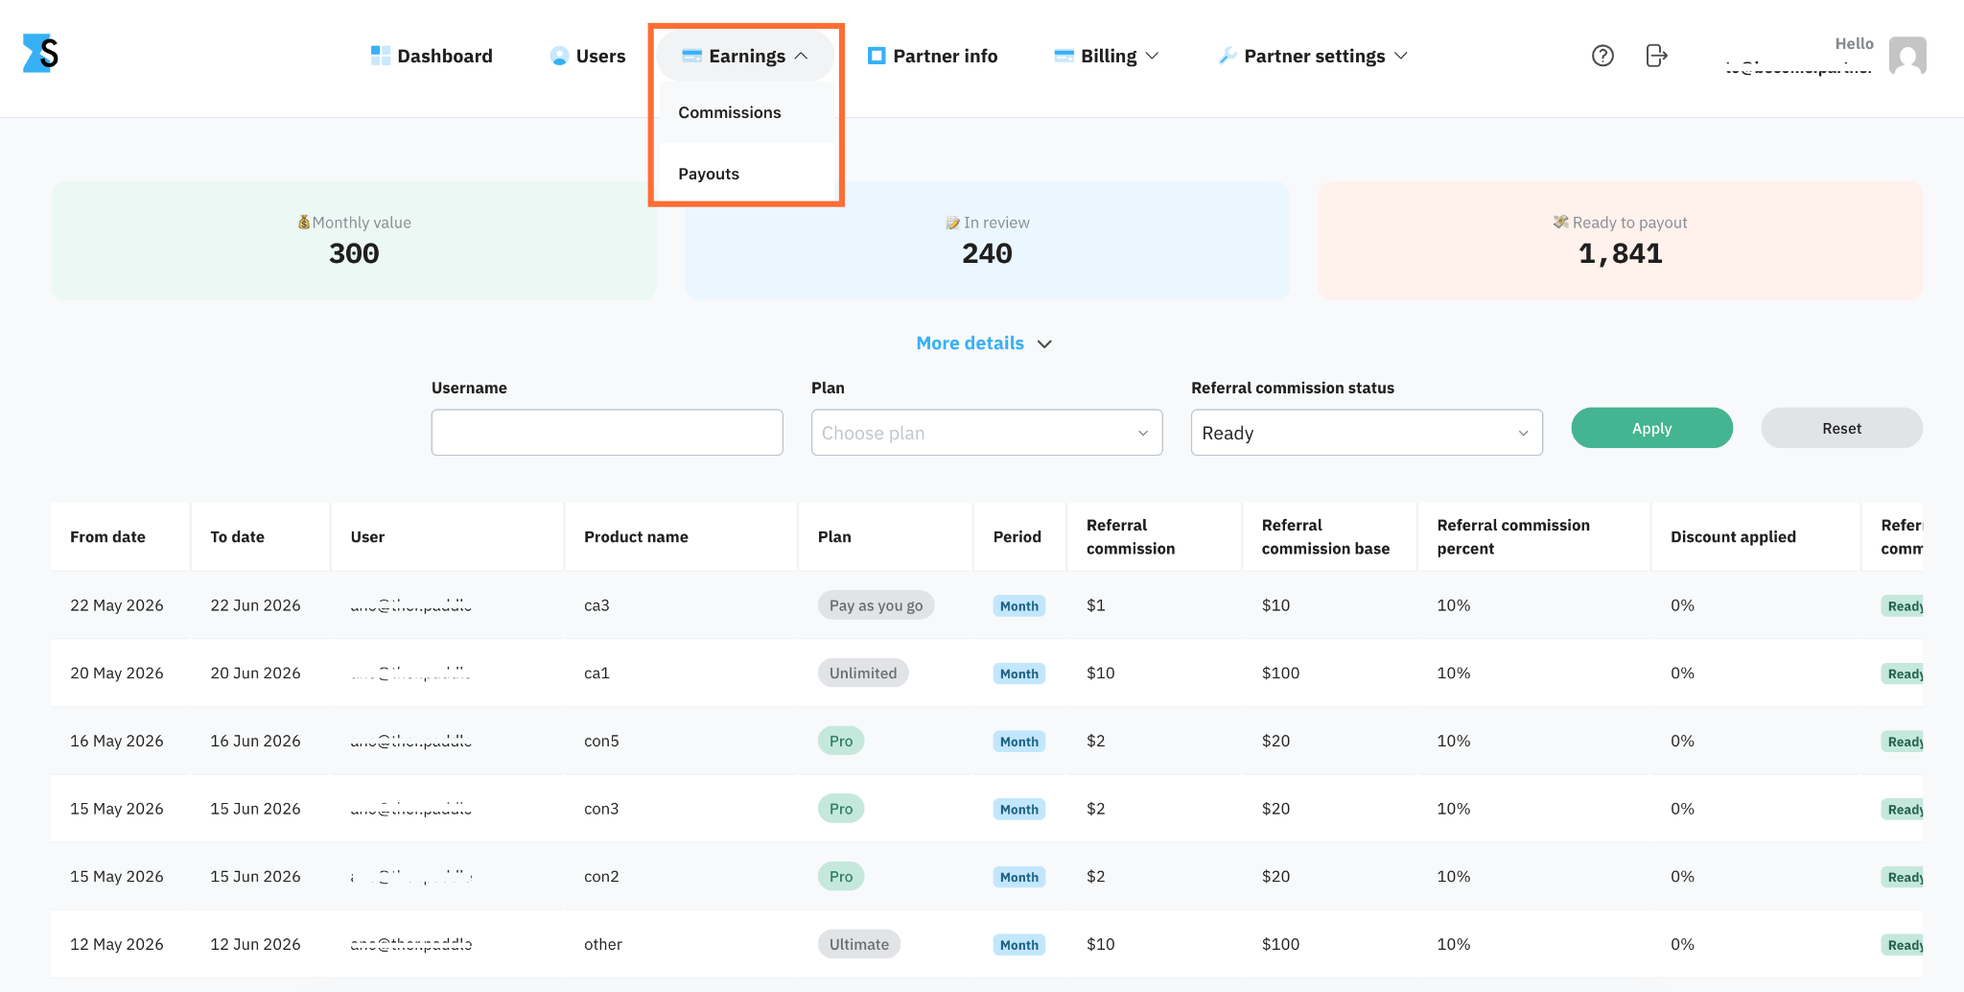This screenshot has height=992, width=1964.
Task: Open help via question mark icon
Action: point(1602,56)
